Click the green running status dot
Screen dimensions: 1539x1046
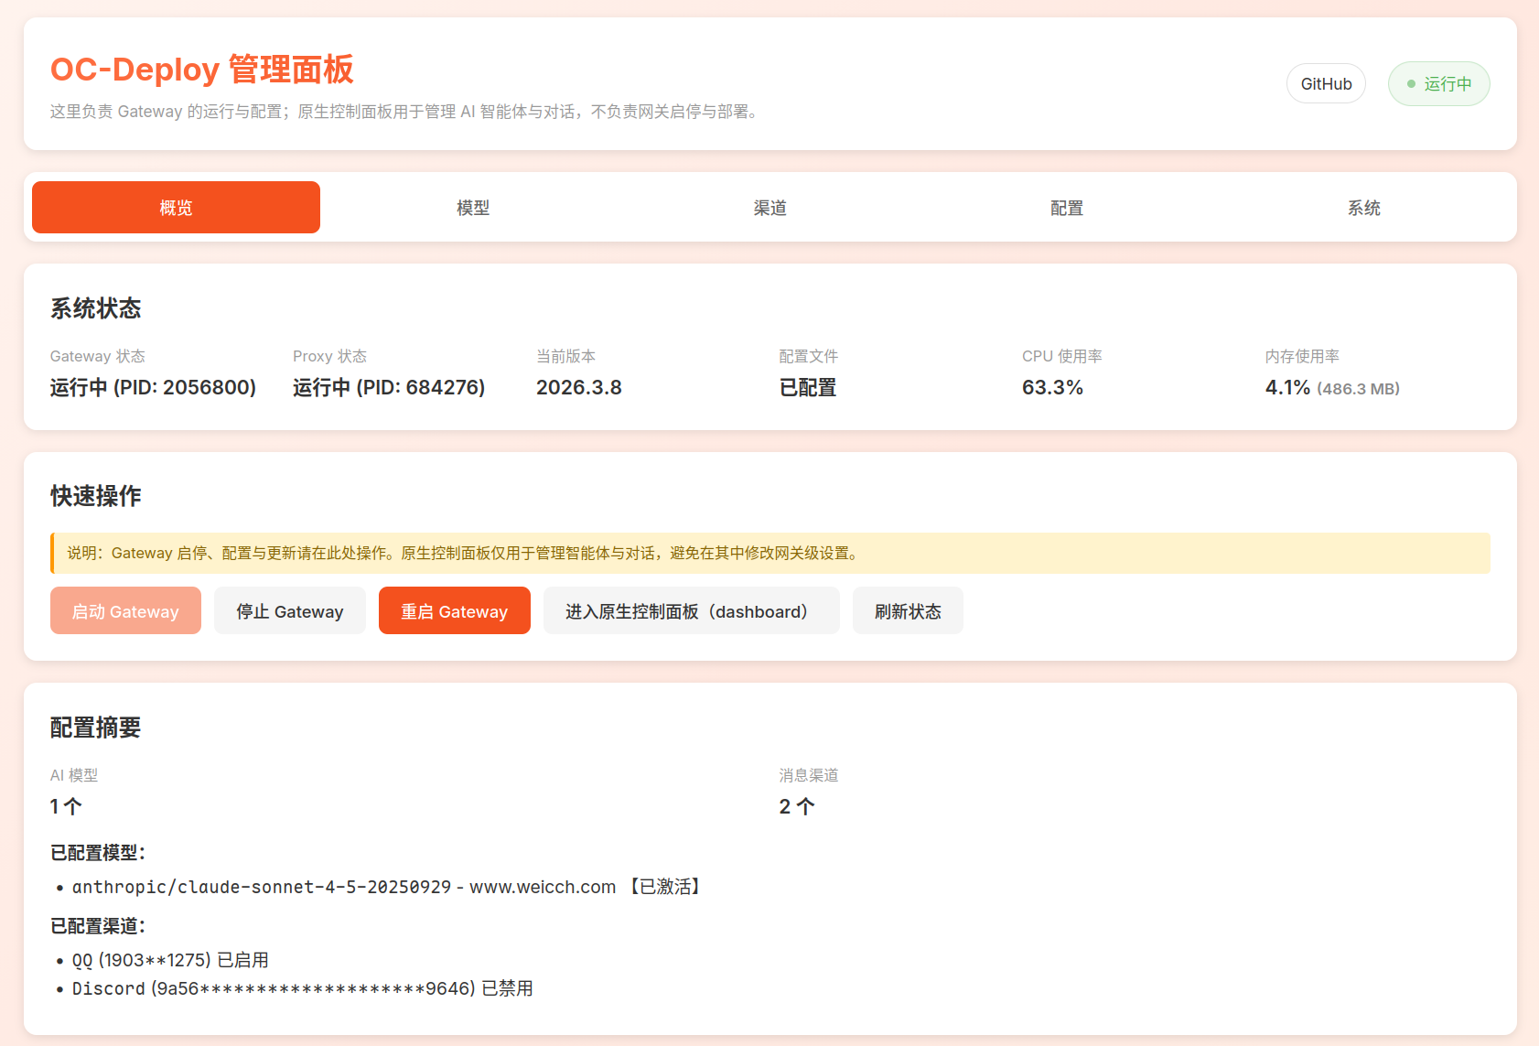1411,84
